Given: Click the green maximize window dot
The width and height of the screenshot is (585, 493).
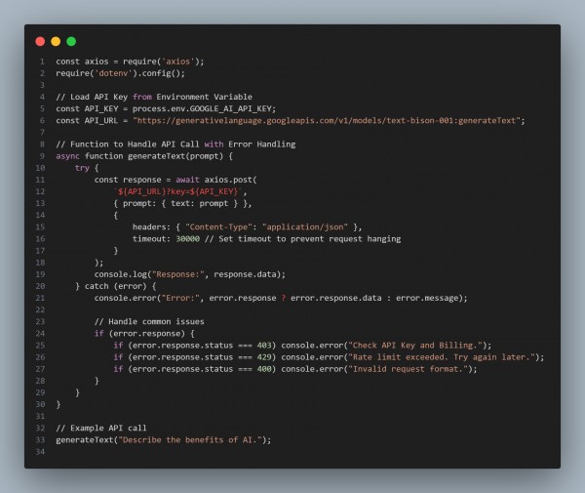Looking at the screenshot, I should pyautogui.click(x=71, y=41).
